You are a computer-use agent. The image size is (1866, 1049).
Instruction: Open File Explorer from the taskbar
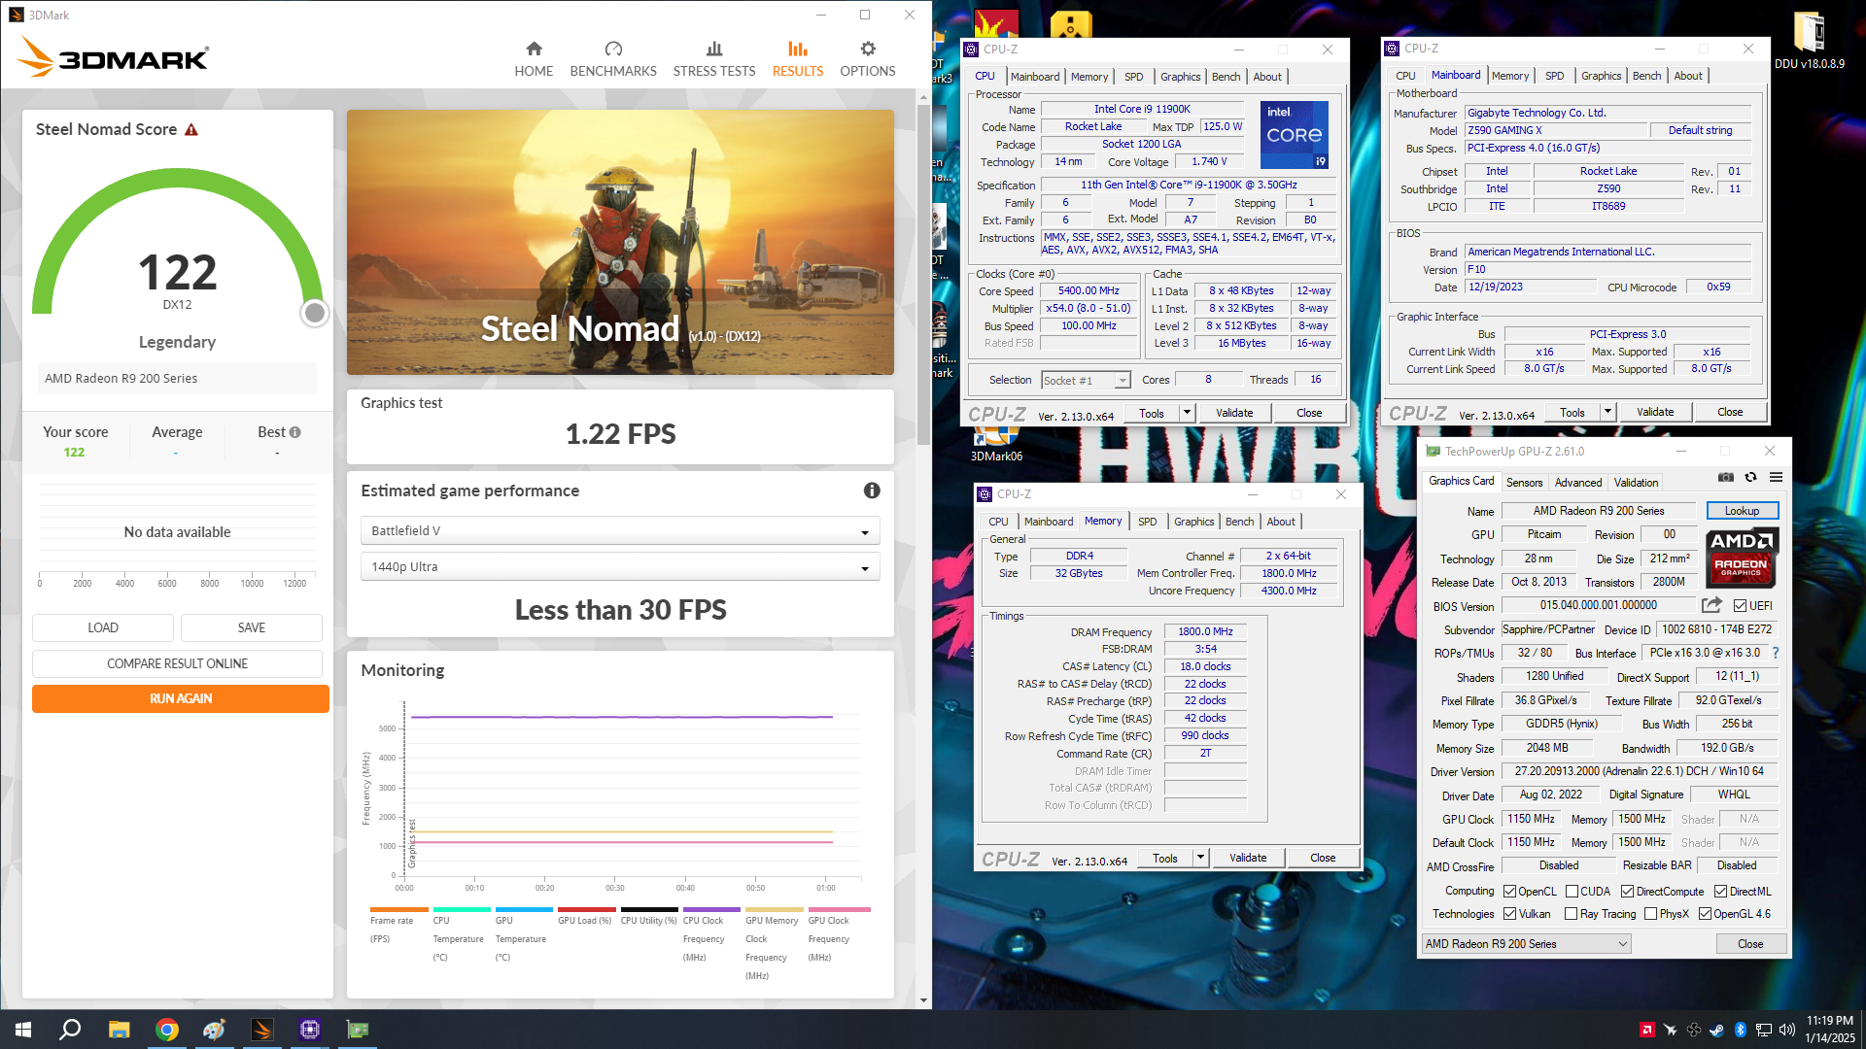coord(119,1030)
